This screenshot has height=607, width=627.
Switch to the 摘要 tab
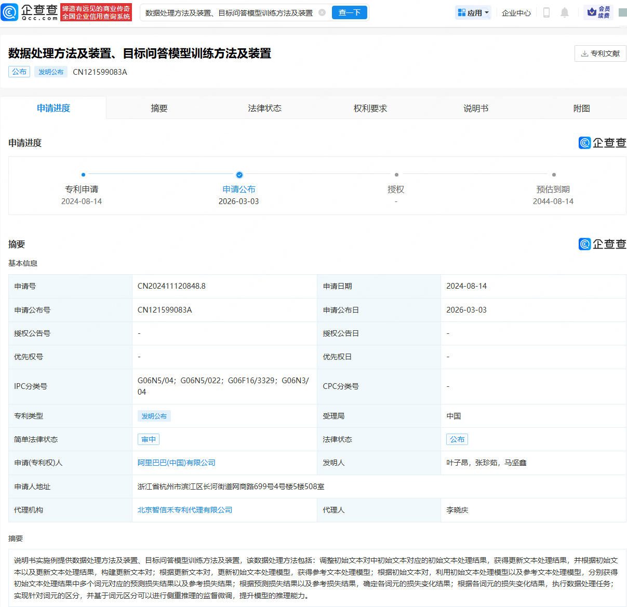(159, 108)
